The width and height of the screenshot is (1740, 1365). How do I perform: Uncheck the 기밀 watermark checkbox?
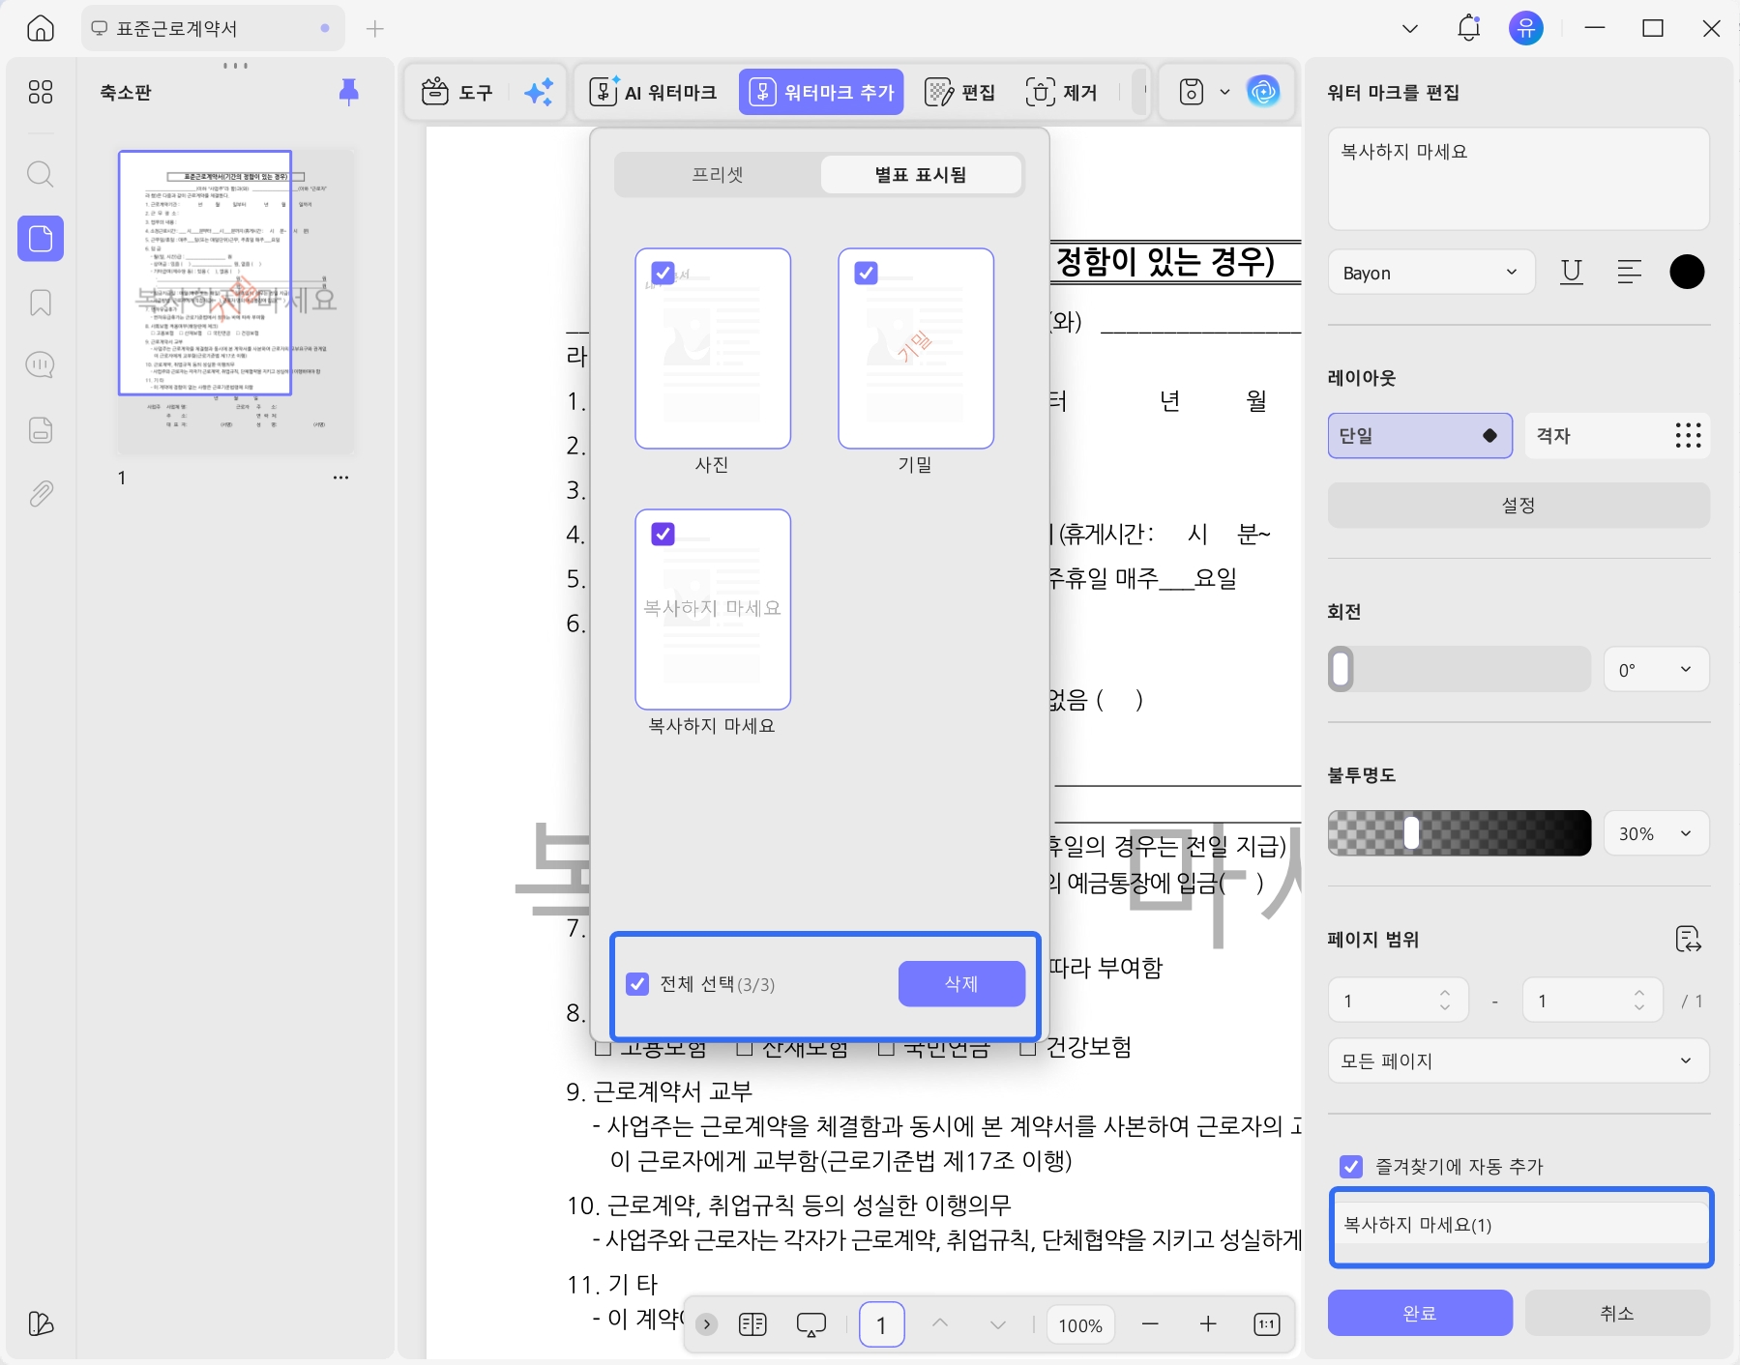tap(866, 273)
